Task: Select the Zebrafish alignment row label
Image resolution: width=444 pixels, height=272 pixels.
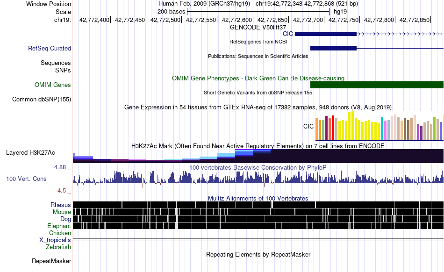Action: [58, 247]
